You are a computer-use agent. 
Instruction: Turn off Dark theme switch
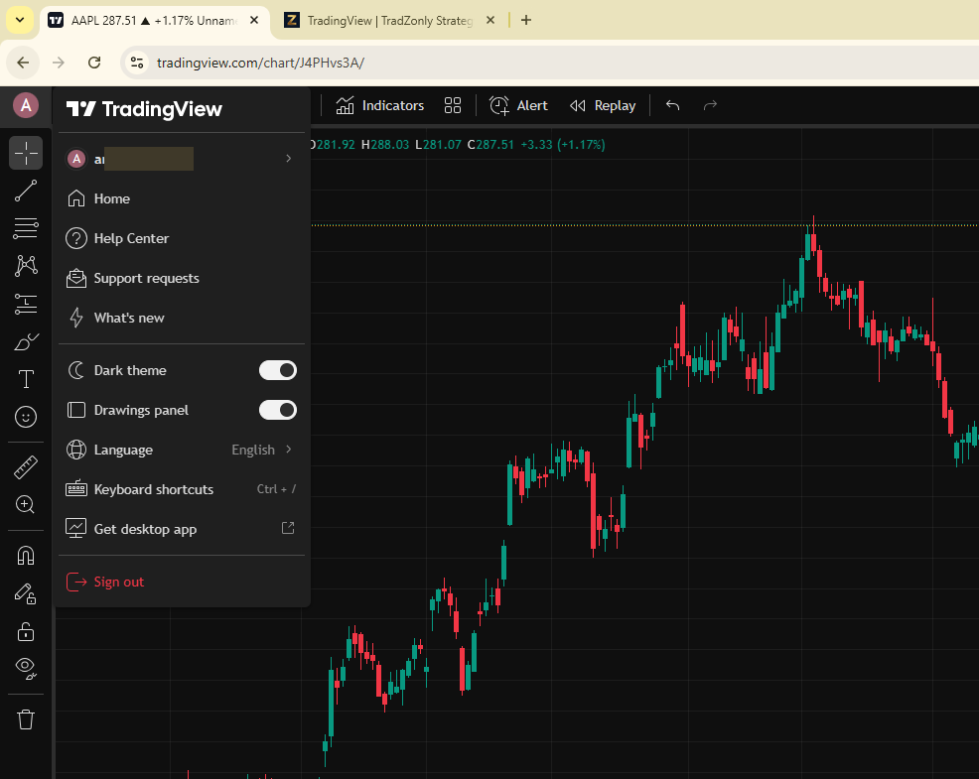[x=278, y=370]
